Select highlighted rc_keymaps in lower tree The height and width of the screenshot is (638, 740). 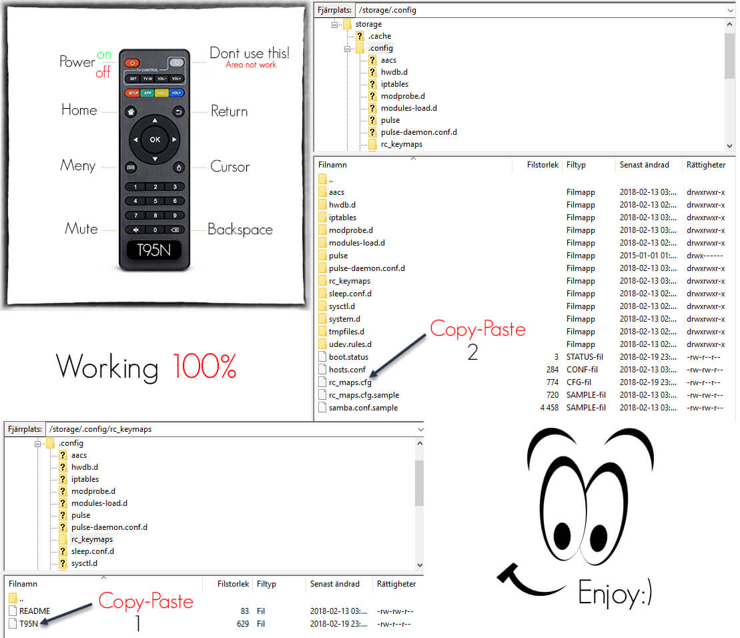pos(92,539)
